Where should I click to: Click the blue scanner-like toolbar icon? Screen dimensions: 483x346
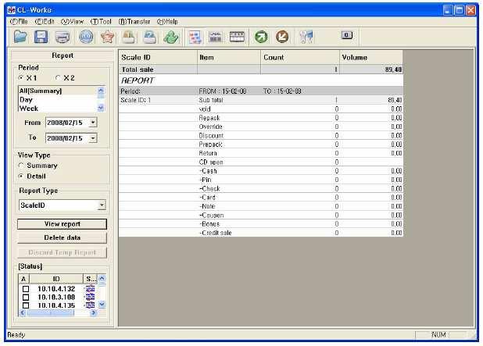click(150, 37)
